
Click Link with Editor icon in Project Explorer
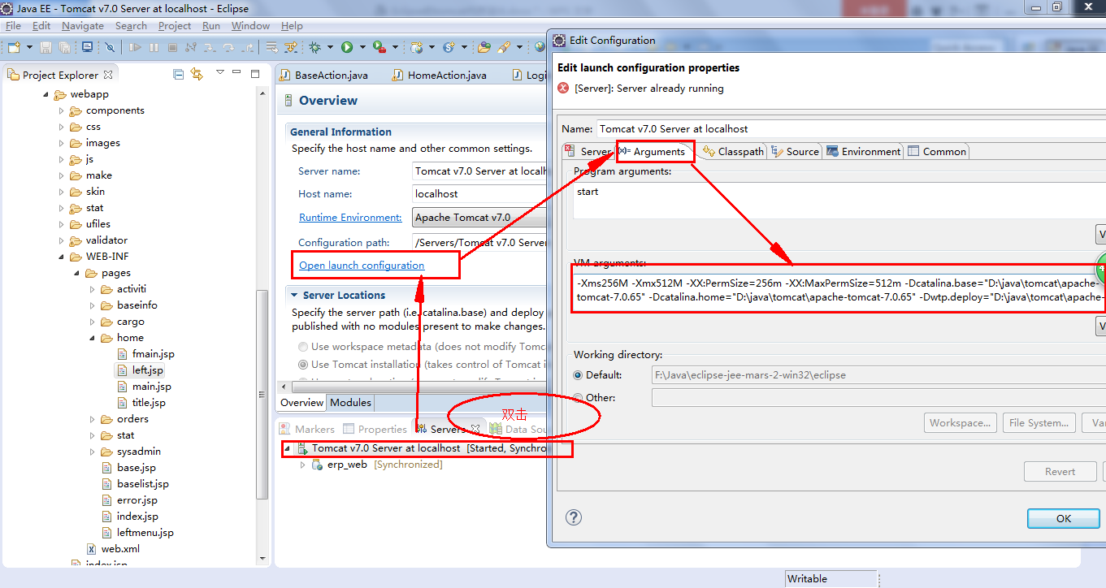[197, 74]
